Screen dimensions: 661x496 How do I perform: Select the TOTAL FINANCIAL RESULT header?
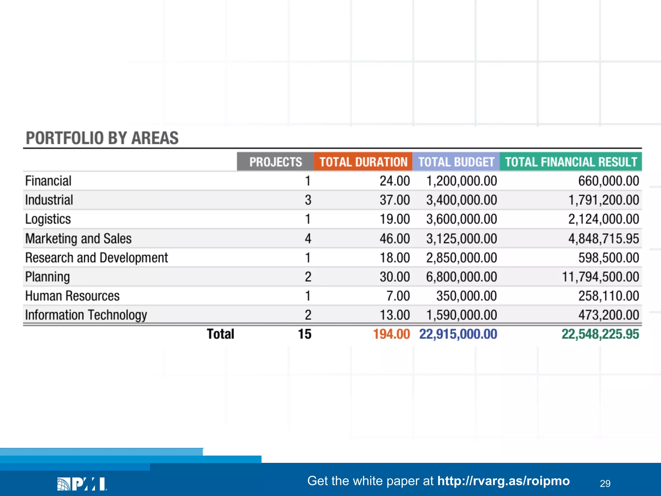[x=571, y=162]
